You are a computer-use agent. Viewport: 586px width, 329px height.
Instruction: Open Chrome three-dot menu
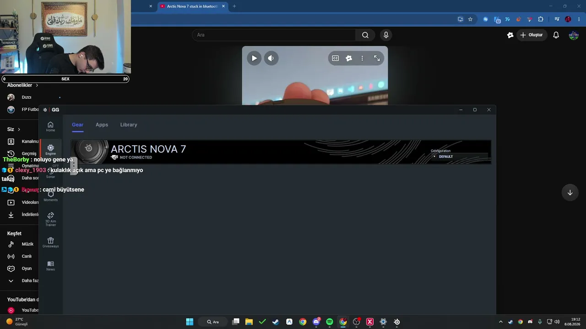point(579,19)
